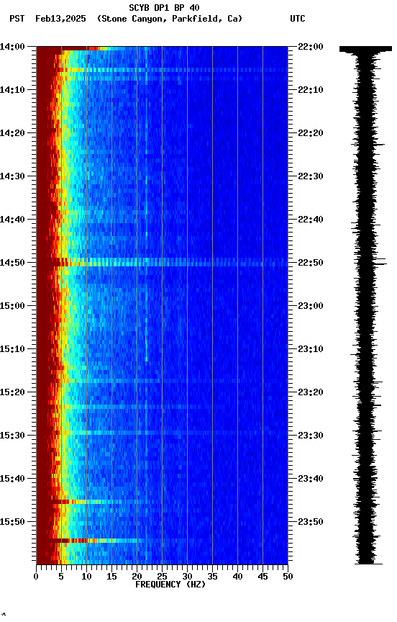Click the 'FREQUENCY (HZ)' axis label
Screen dimensions: 397x622
tap(170, 585)
